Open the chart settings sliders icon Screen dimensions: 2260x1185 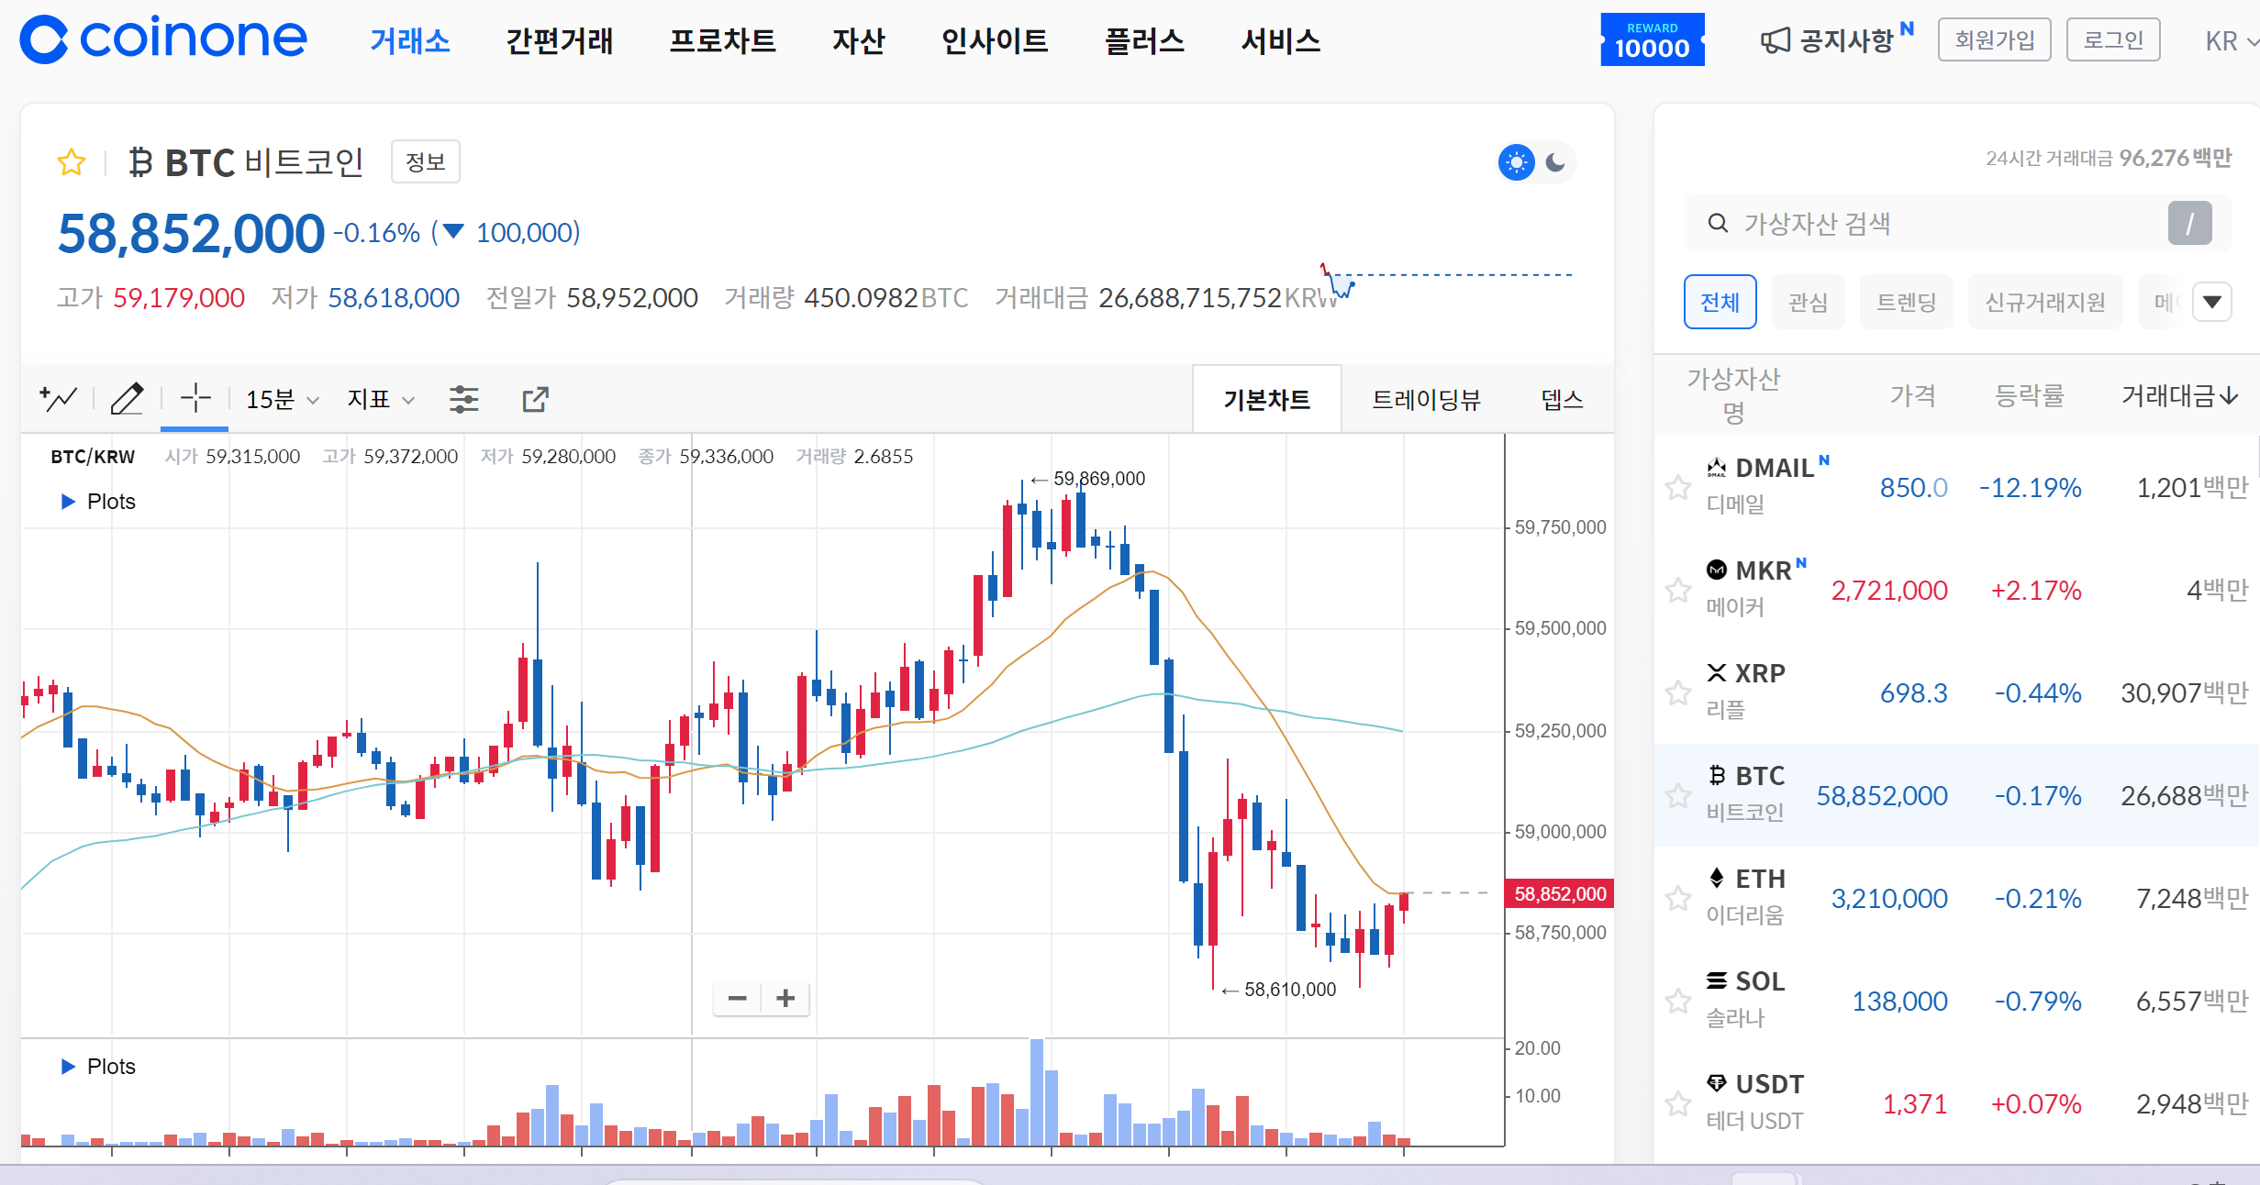click(464, 399)
